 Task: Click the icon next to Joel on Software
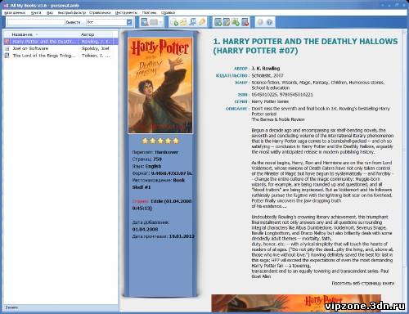[7, 48]
